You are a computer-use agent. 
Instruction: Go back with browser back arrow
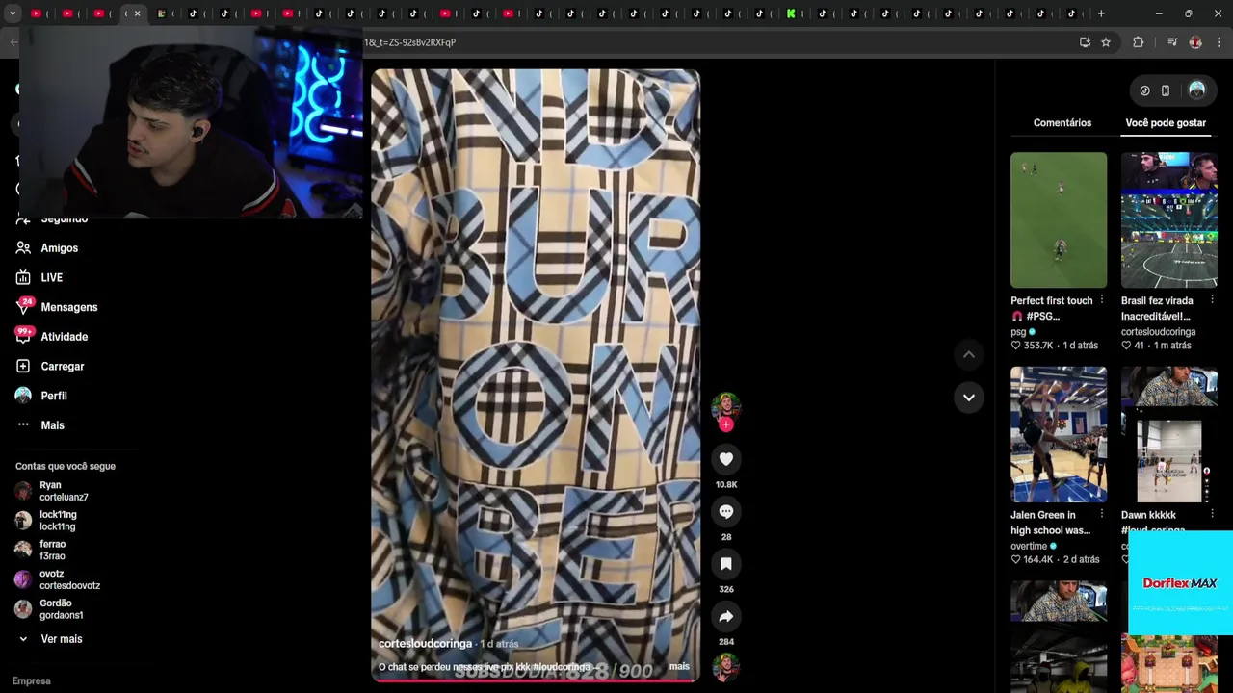(13, 42)
